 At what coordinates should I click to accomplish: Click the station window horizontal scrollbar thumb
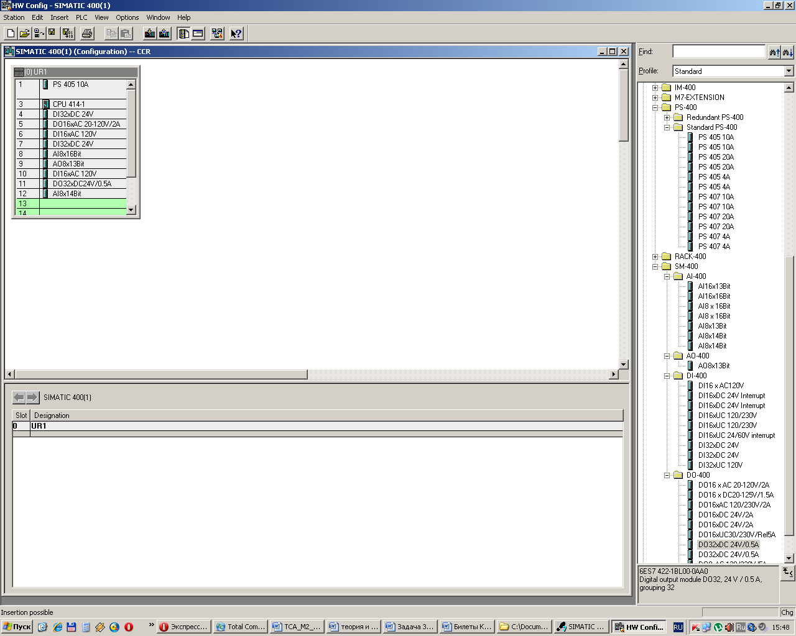(161, 375)
